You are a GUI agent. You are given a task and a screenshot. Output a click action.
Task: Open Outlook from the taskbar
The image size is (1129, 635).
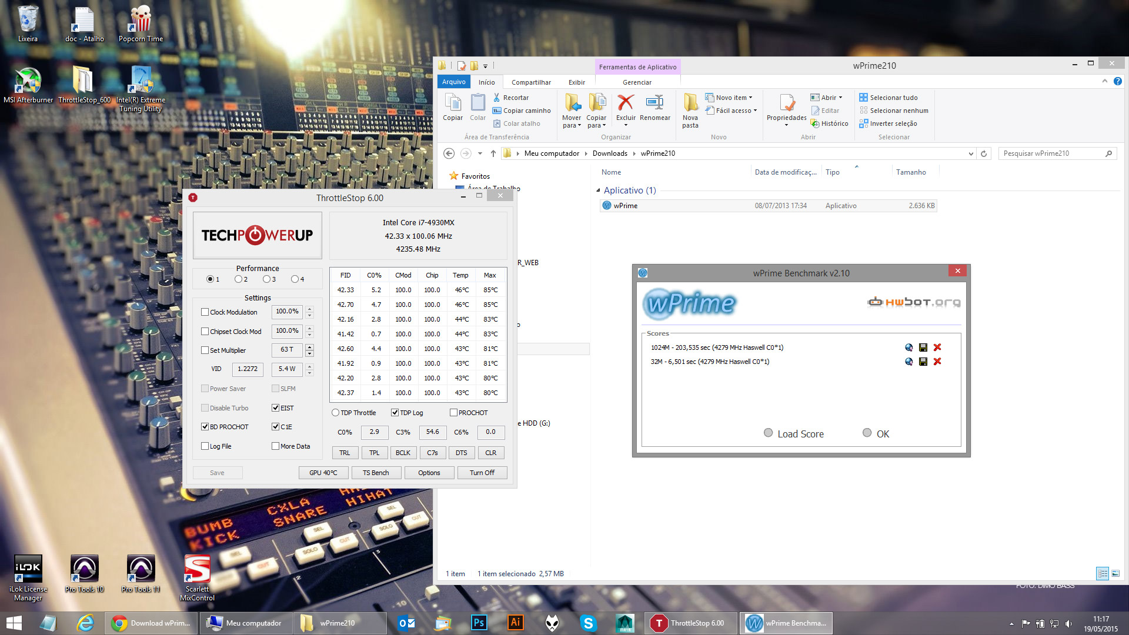[406, 623]
